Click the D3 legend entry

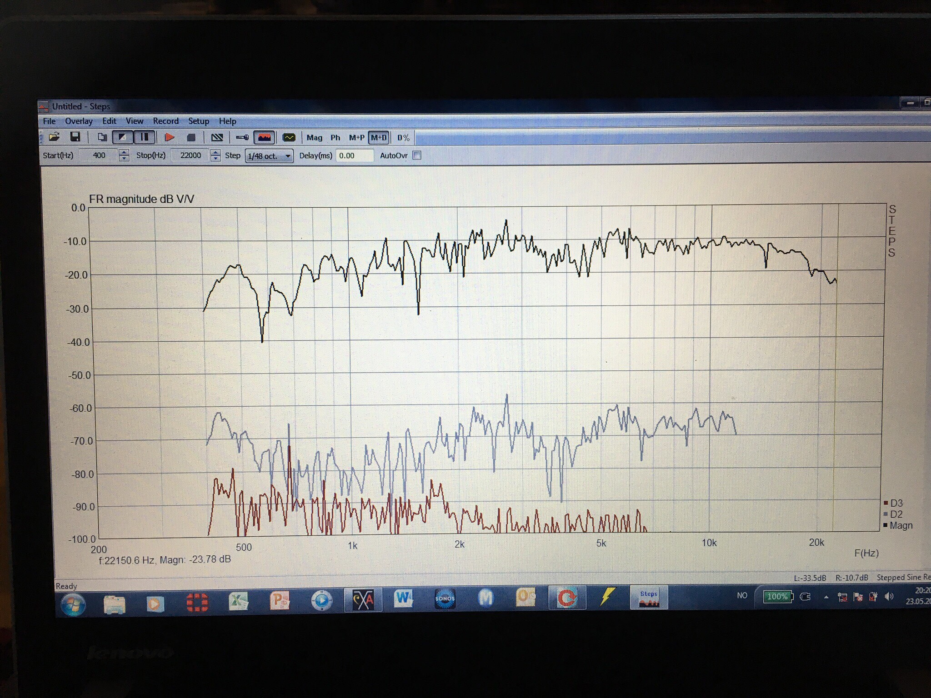[893, 503]
